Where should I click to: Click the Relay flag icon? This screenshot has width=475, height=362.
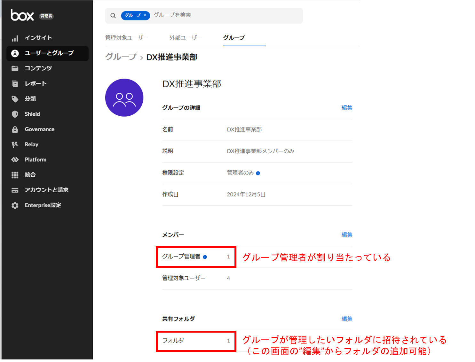coord(15,144)
